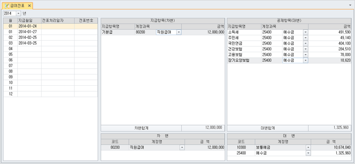Screen dimensions: 355x164
Task: Click the 기본급 item cell
Action: pos(118,32)
